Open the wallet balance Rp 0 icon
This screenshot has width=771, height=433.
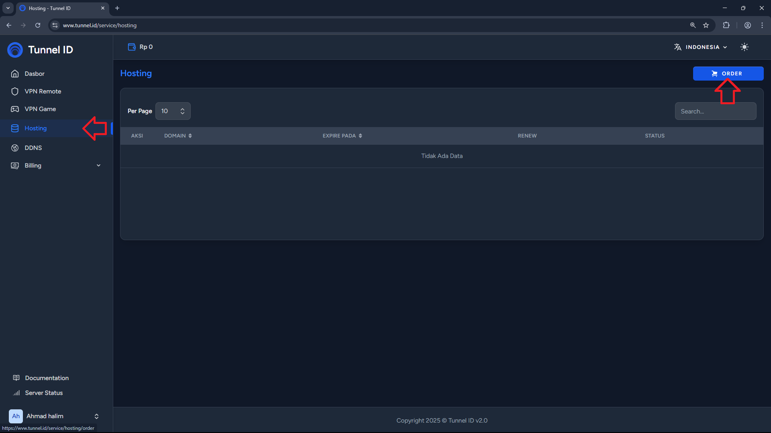point(132,47)
